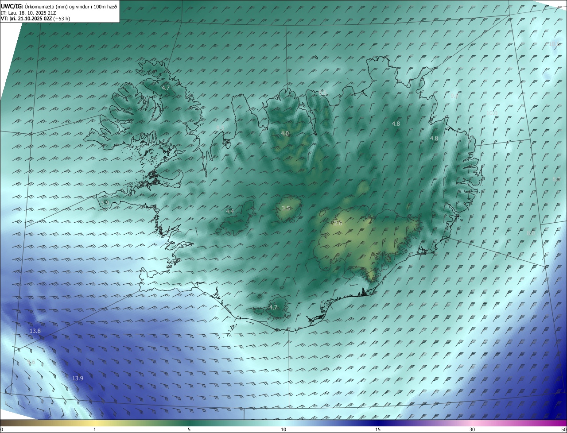Image resolution: width=567 pixels, height=433 pixels.
Task: Click the 4.4 value label on the map
Action: 230,212
